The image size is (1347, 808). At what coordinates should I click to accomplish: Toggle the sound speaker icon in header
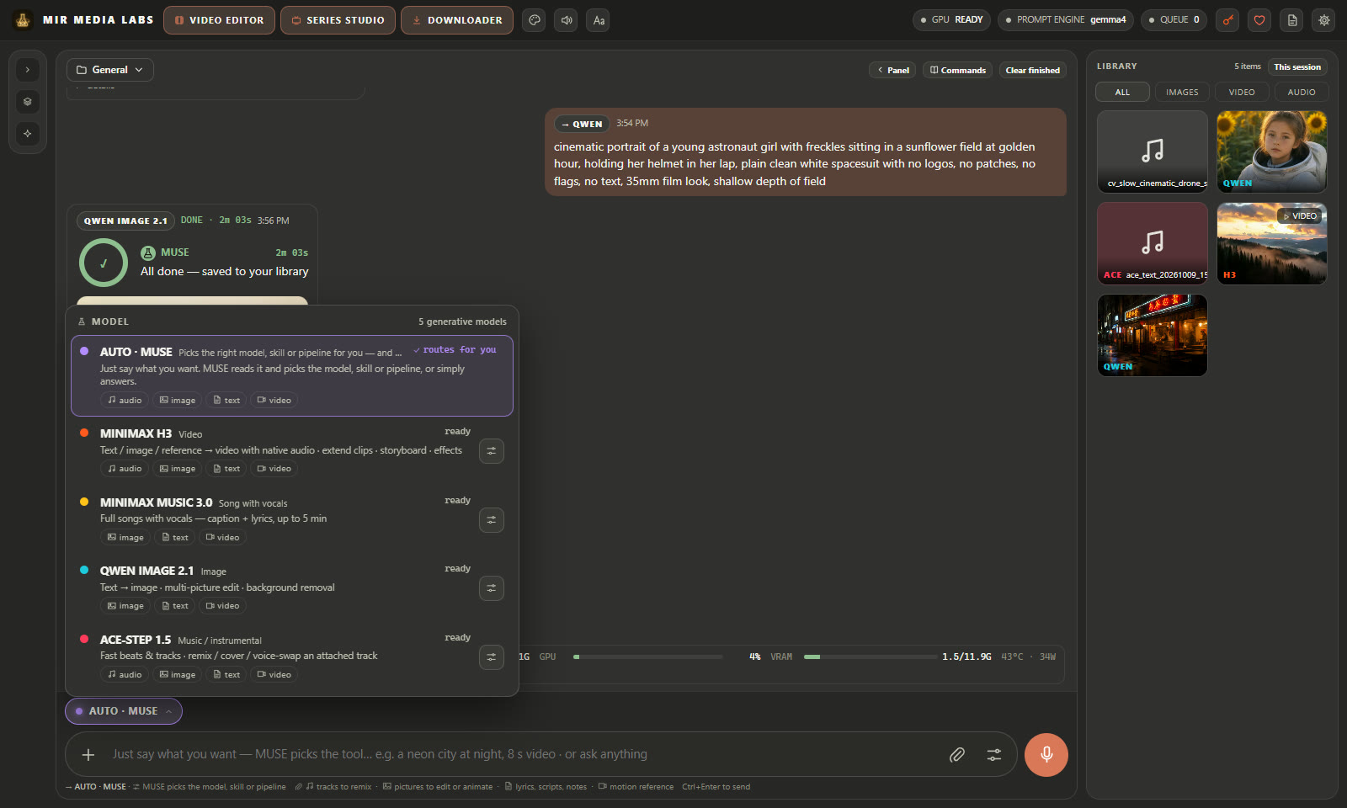(x=566, y=20)
